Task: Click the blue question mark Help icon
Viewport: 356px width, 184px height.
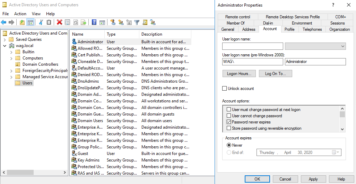Action: [x=94, y=22]
